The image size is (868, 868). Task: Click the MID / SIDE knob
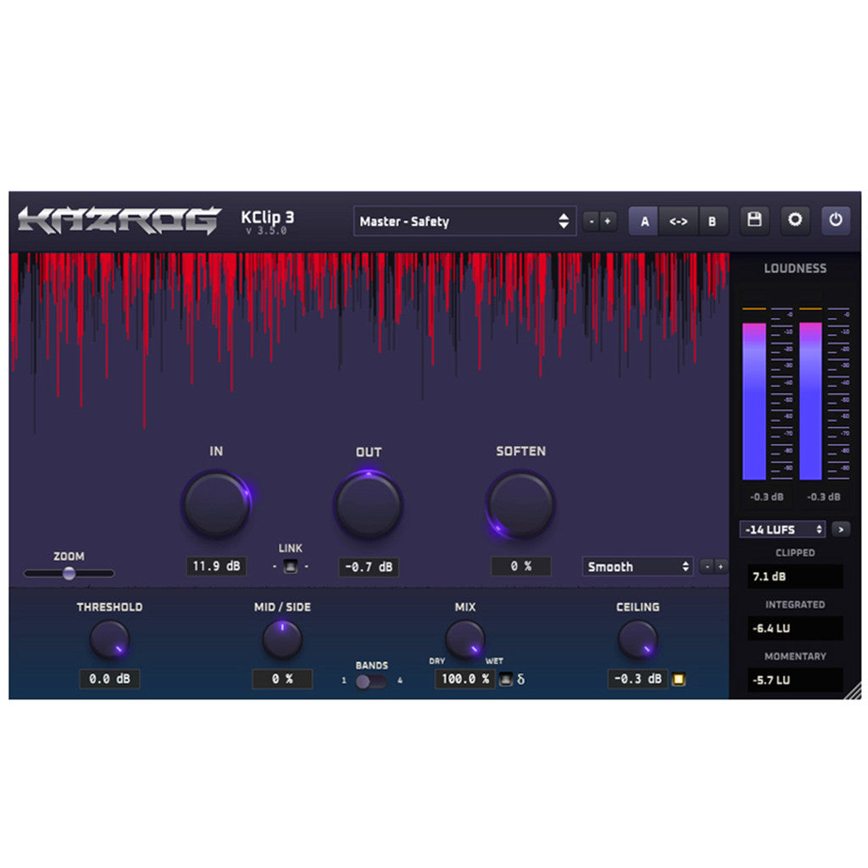pyautogui.click(x=282, y=639)
